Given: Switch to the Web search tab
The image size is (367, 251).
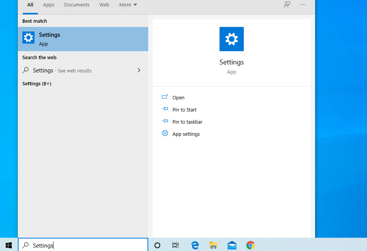Looking at the screenshot, I should [x=104, y=5].
